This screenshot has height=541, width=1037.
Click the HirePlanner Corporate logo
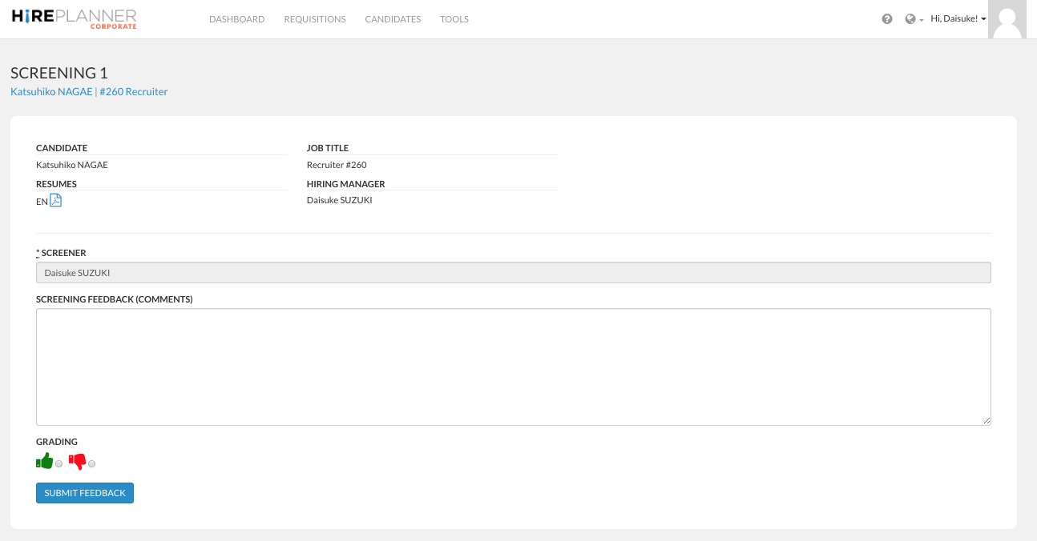[x=75, y=18]
